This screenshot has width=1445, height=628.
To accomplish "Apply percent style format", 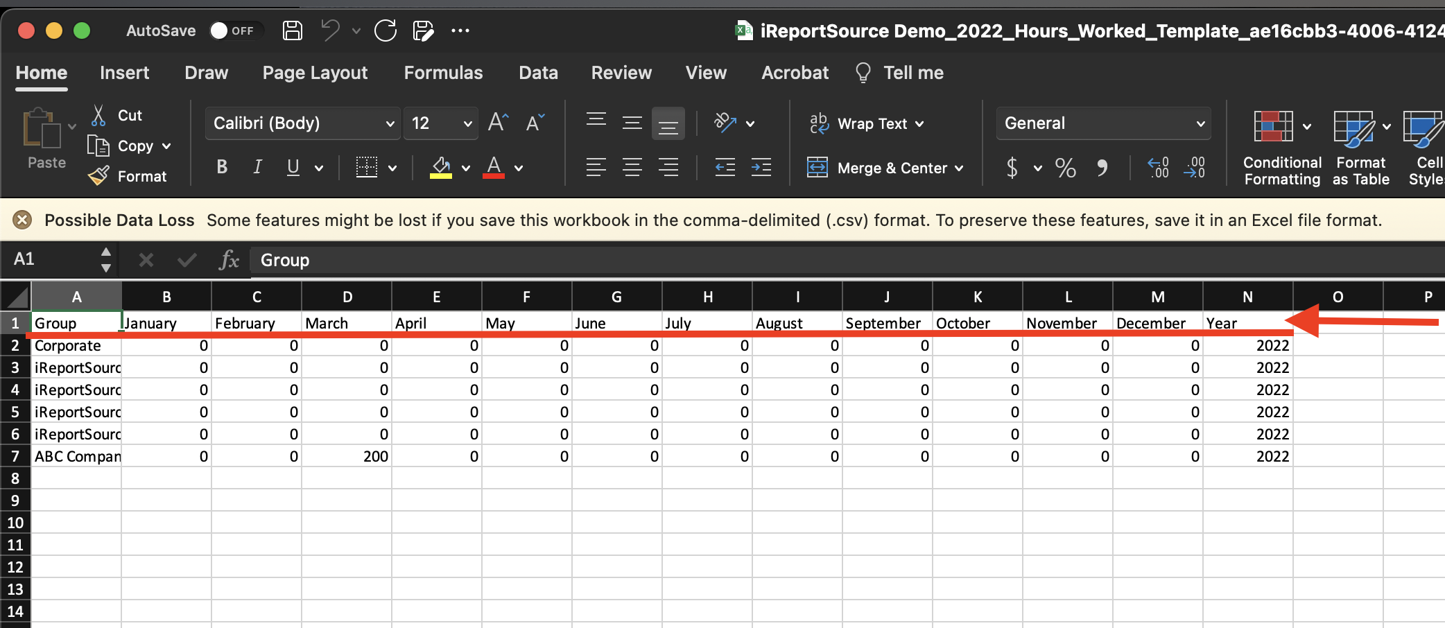I will pyautogui.click(x=1066, y=168).
